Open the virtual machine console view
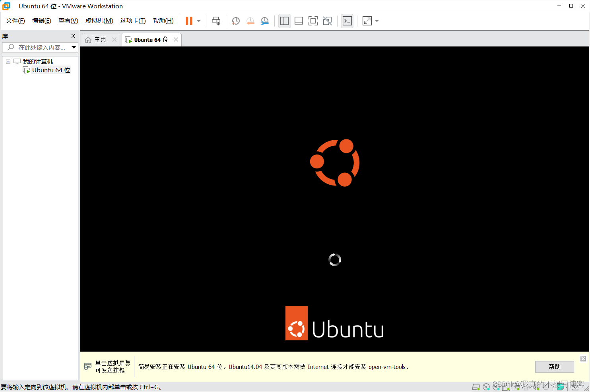This screenshot has height=392, width=590. point(347,21)
